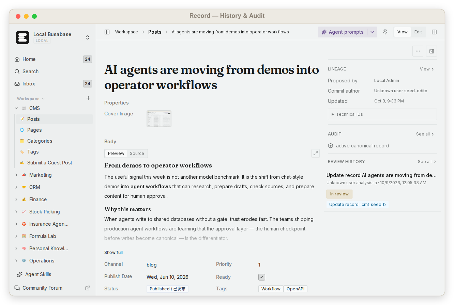Collapse the Workspace section header
The height and width of the screenshot is (305, 454).
coord(31,99)
